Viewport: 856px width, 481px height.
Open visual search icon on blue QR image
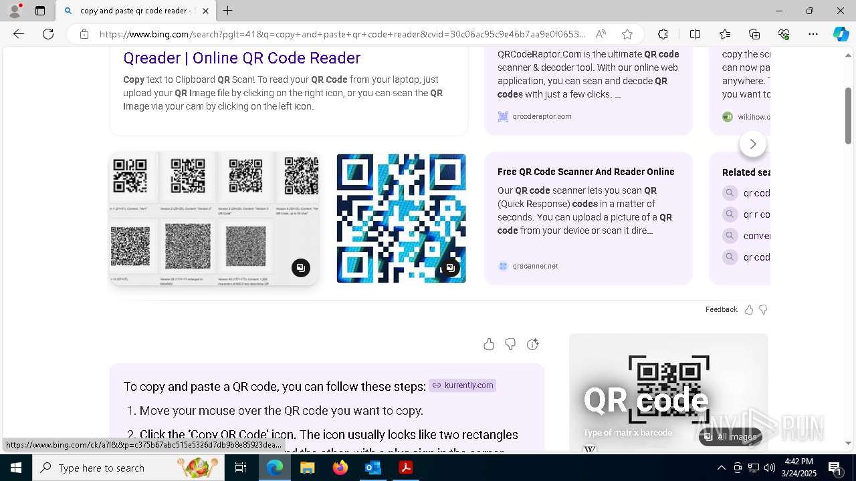[x=450, y=268]
